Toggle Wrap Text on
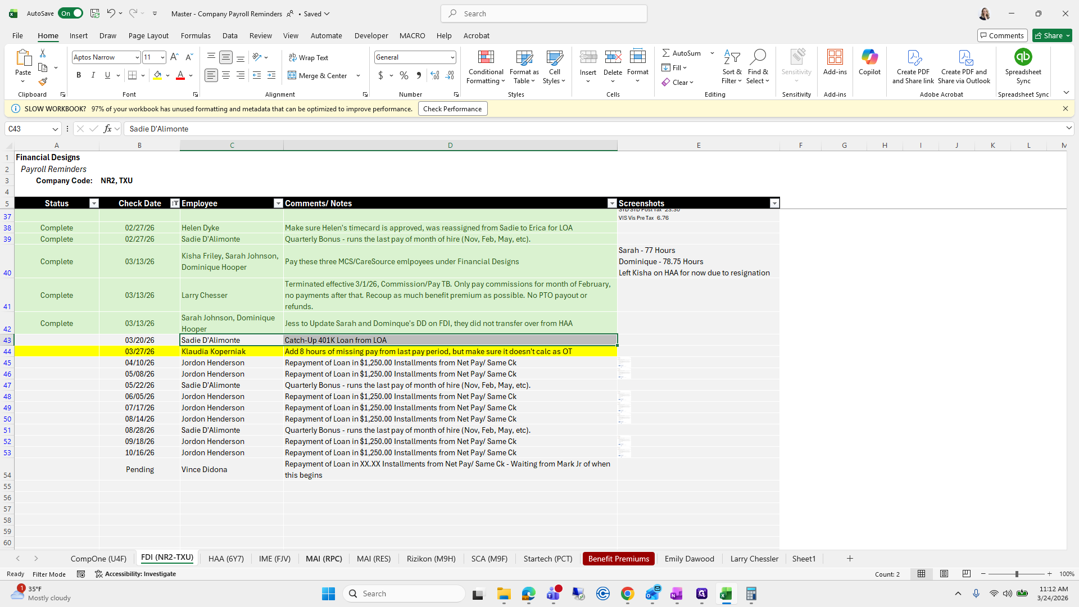The image size is (1079, 607). click(x=308, y=57)
